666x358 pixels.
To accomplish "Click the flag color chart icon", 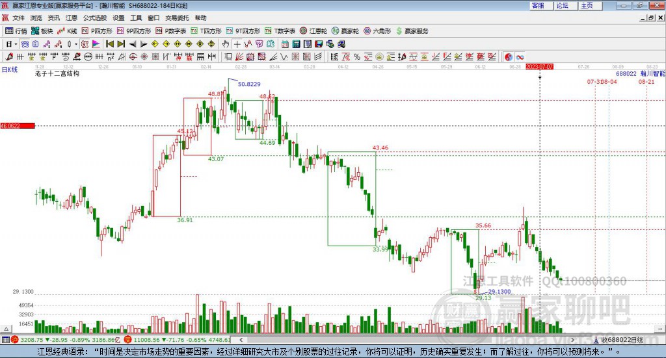I will (x=96, y=44).
